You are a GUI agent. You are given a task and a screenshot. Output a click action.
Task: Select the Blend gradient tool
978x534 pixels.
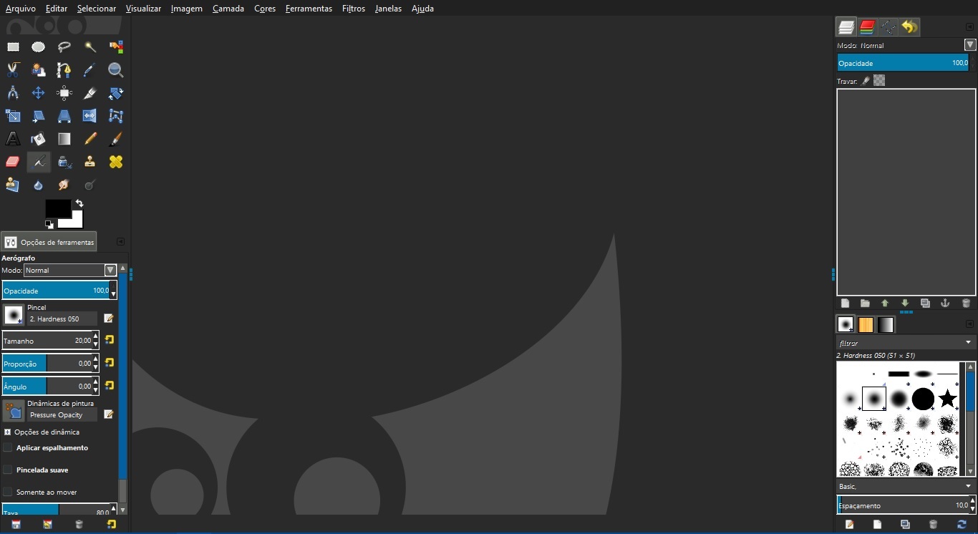point(64,139)
